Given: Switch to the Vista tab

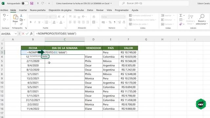Looking at the screenshot, I should tap(109, 10).
